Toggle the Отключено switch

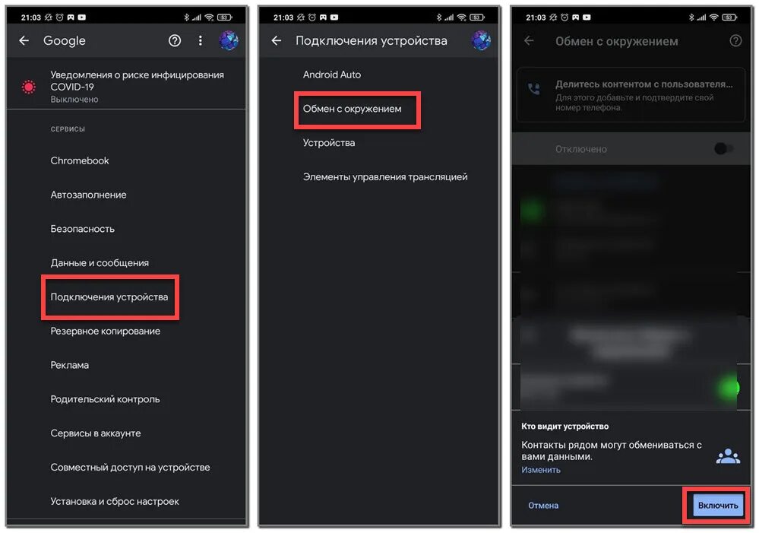coord(723,149)
